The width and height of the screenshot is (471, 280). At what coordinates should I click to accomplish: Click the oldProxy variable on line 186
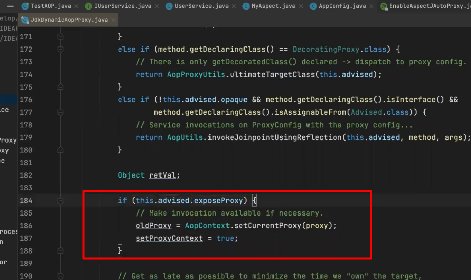coord(154,226)
